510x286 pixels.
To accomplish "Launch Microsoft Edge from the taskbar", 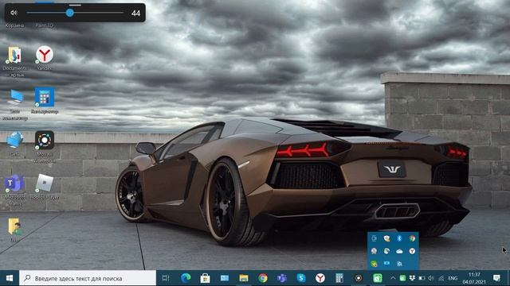I will click(186, 278).
